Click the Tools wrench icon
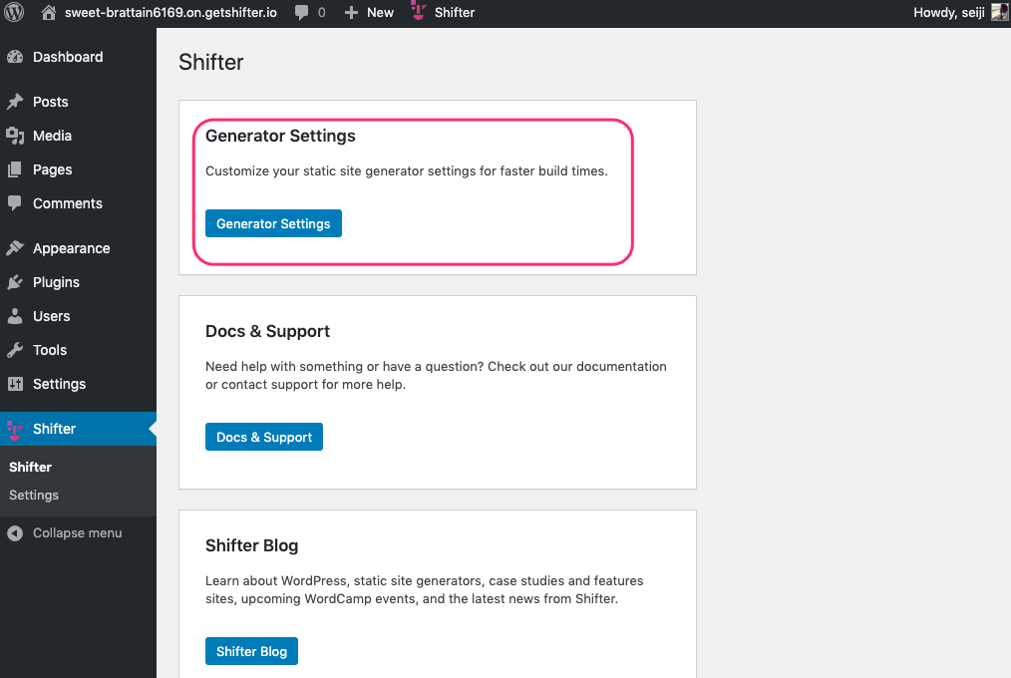 pyautogui.click(x=15, y=350)
